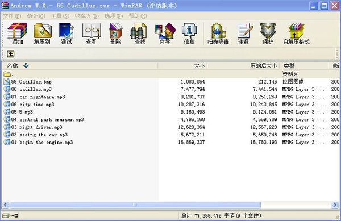Click music icon of 06 city time.mp3
The height and width of the screenshot is (221, 341).
coord(7,105)
